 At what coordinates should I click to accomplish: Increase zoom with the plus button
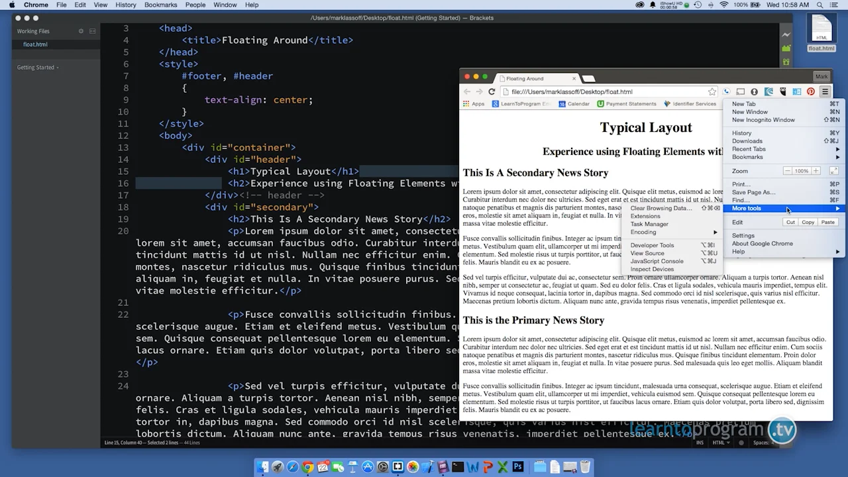816,171
